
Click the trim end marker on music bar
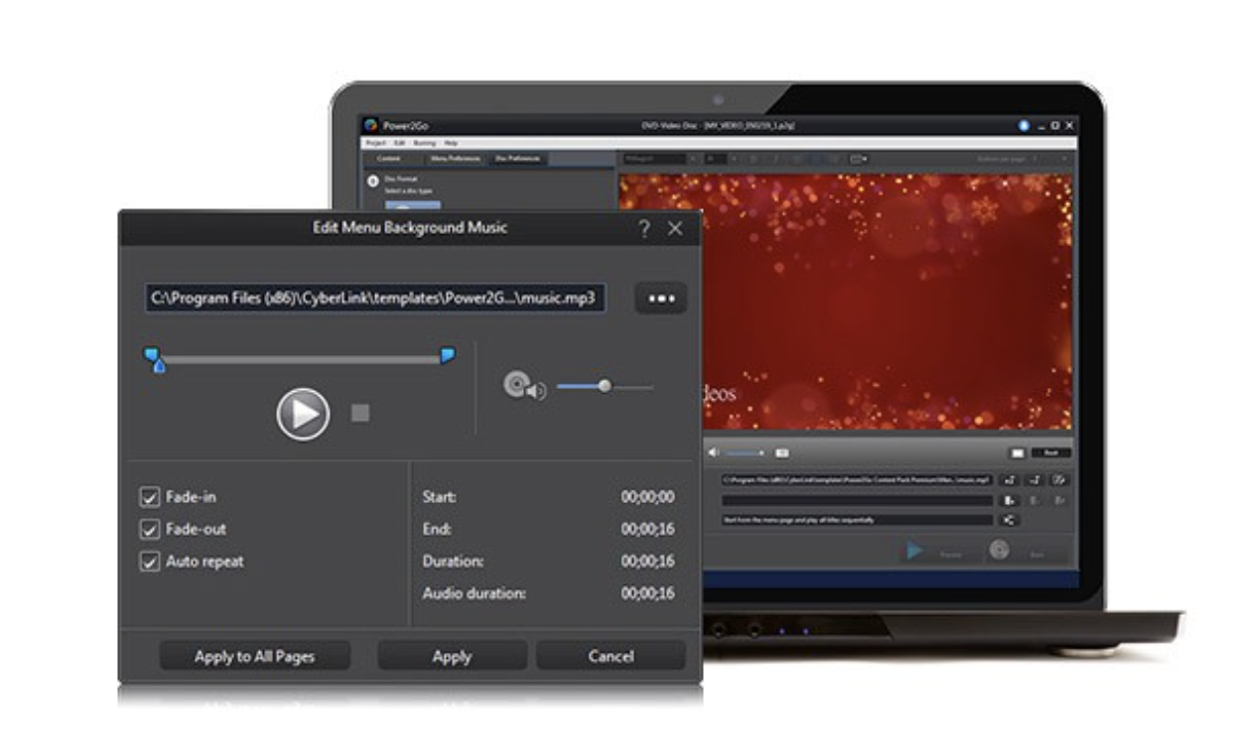[448, 354]
